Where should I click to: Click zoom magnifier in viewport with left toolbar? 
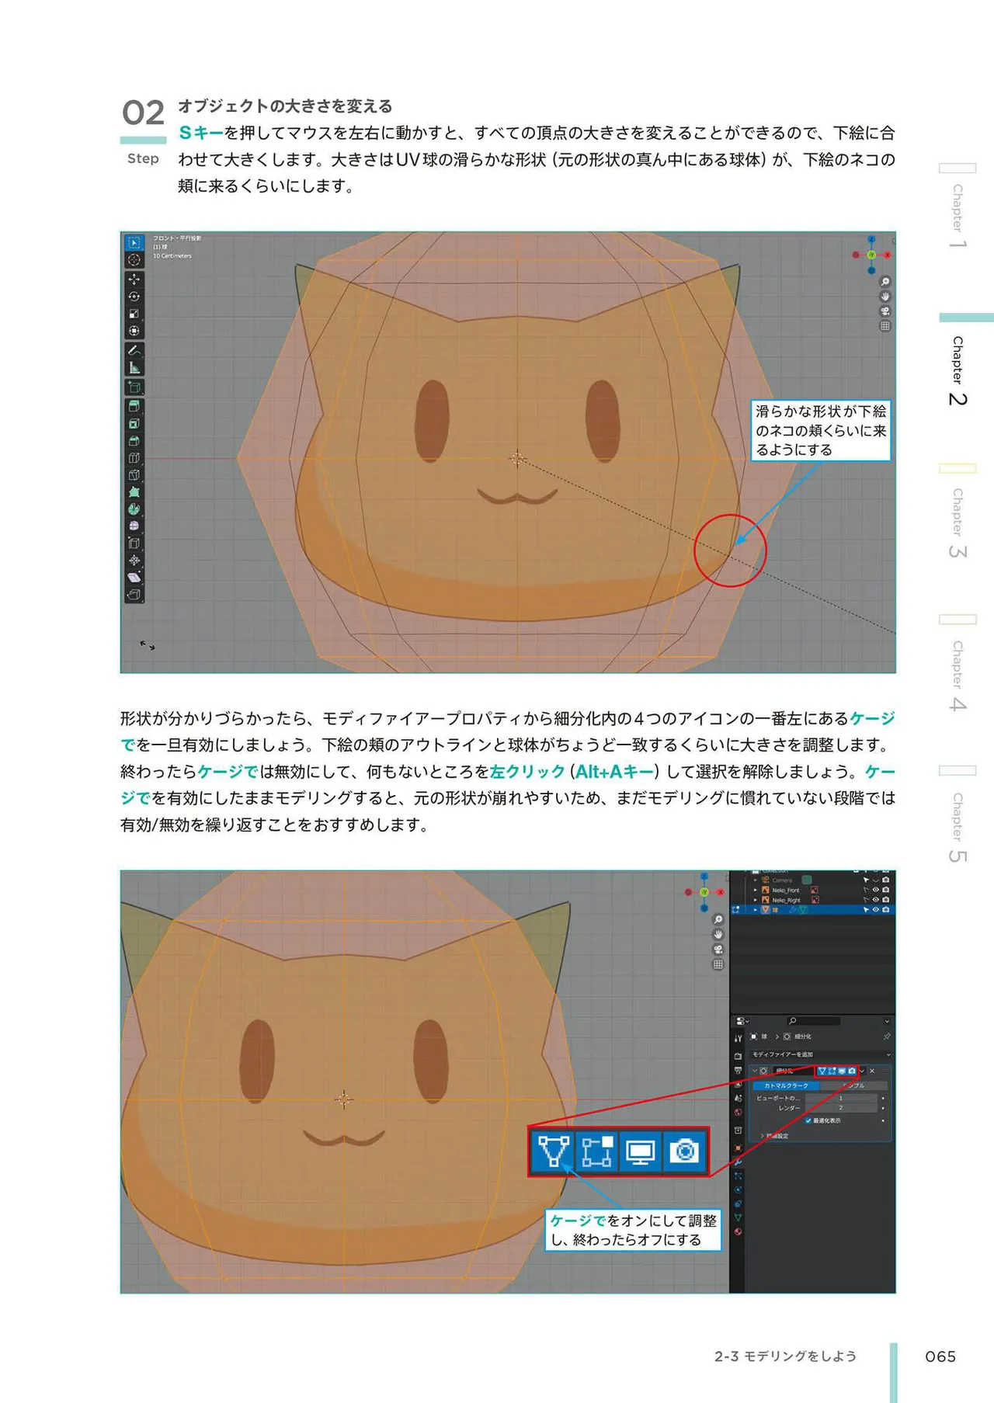(885, 282)
